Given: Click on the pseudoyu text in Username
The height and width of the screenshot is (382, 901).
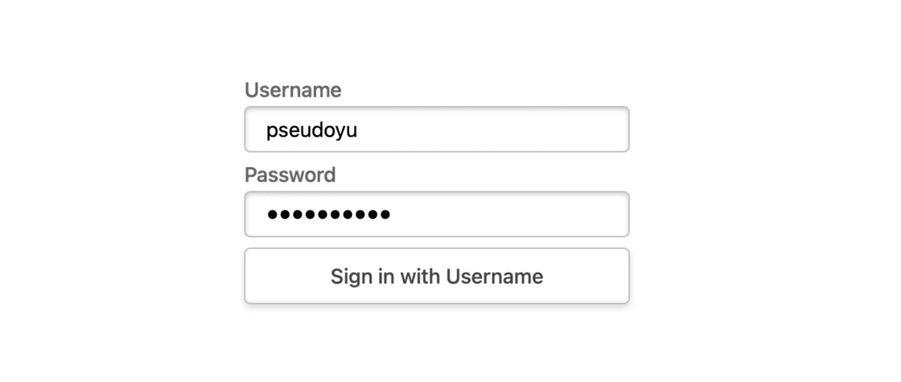Looking at the screenshot, I should (311, 130).
